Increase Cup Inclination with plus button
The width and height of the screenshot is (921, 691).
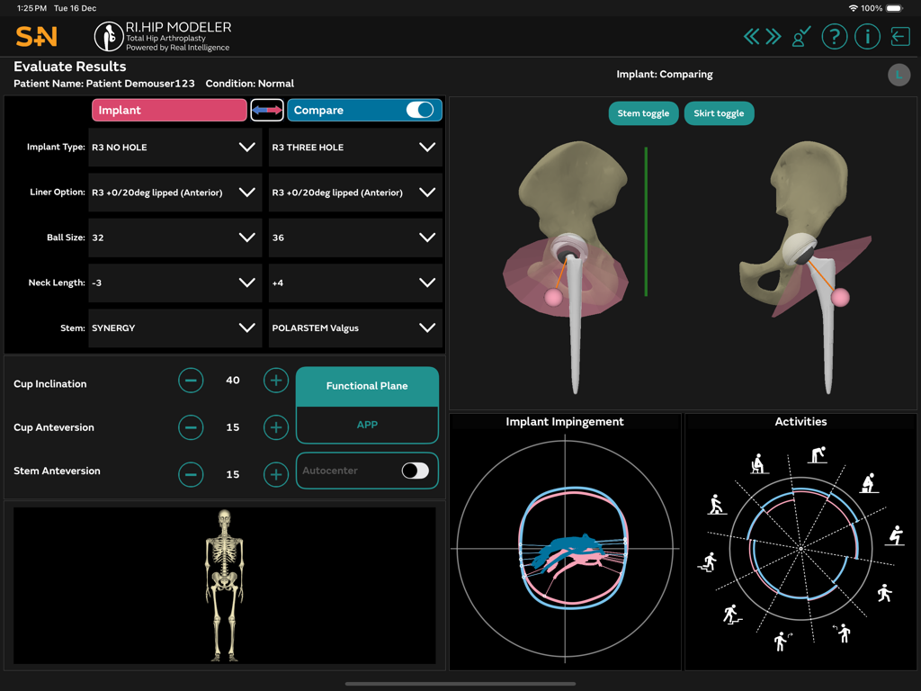276,381
